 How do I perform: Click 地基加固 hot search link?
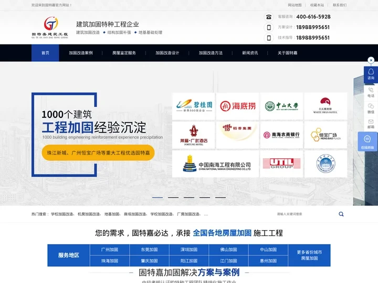112,214
